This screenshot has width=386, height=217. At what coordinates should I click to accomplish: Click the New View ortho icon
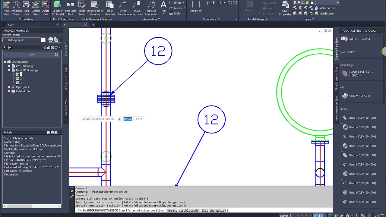point(6,8)
